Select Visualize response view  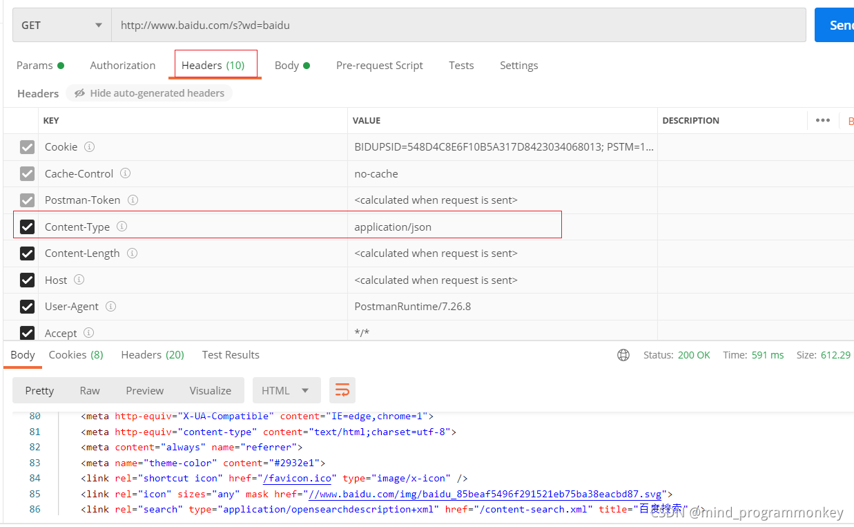pyautogui.click(x=211, y=390)
